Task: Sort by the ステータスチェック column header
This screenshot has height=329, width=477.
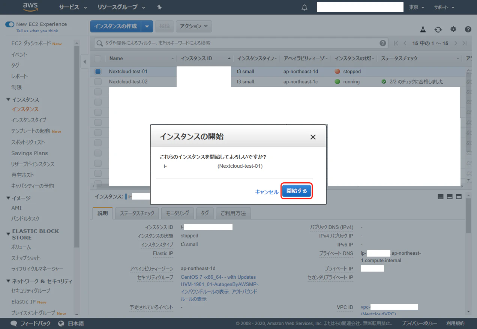Action: tap(420, 59)
